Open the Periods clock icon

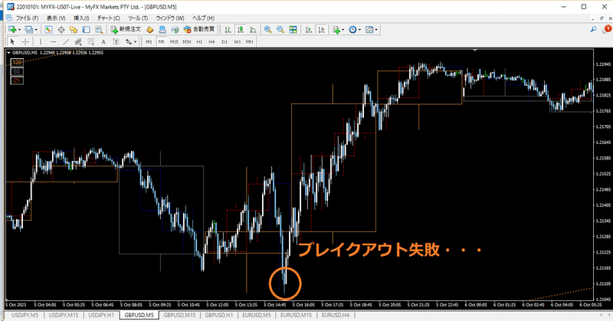tap(352, 29)
